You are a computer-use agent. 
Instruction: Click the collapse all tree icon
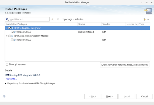coord(58,19)
